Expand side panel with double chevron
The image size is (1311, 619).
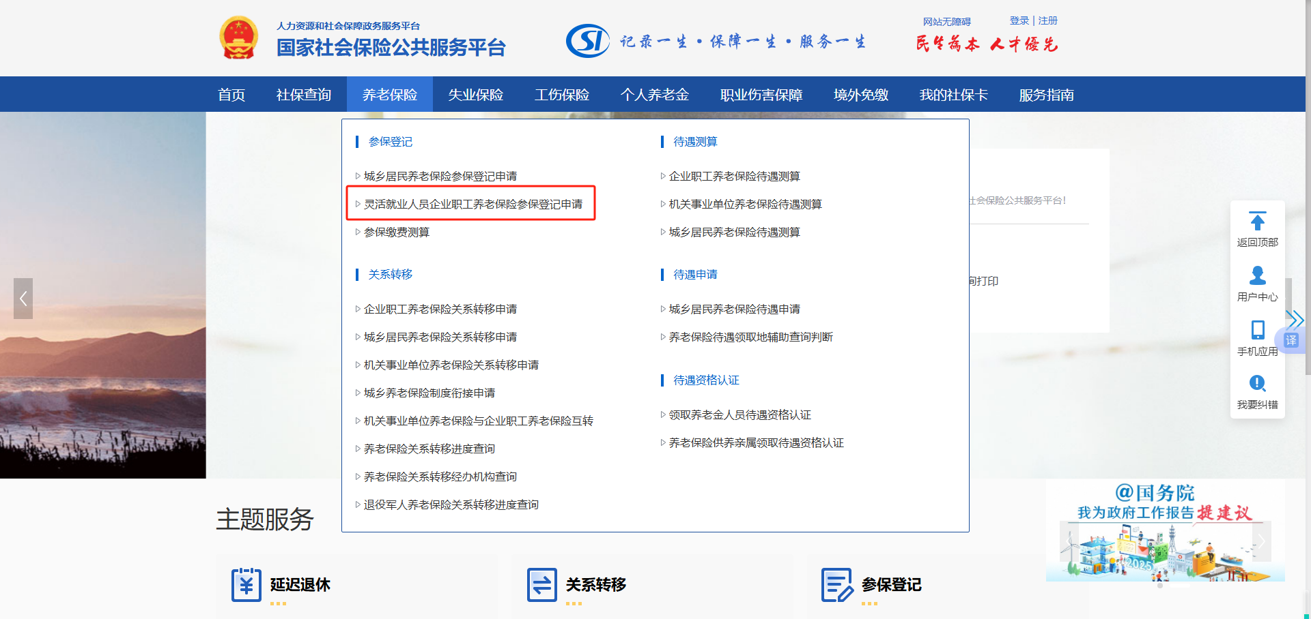pyautogui.click(x=1295, y=318)
